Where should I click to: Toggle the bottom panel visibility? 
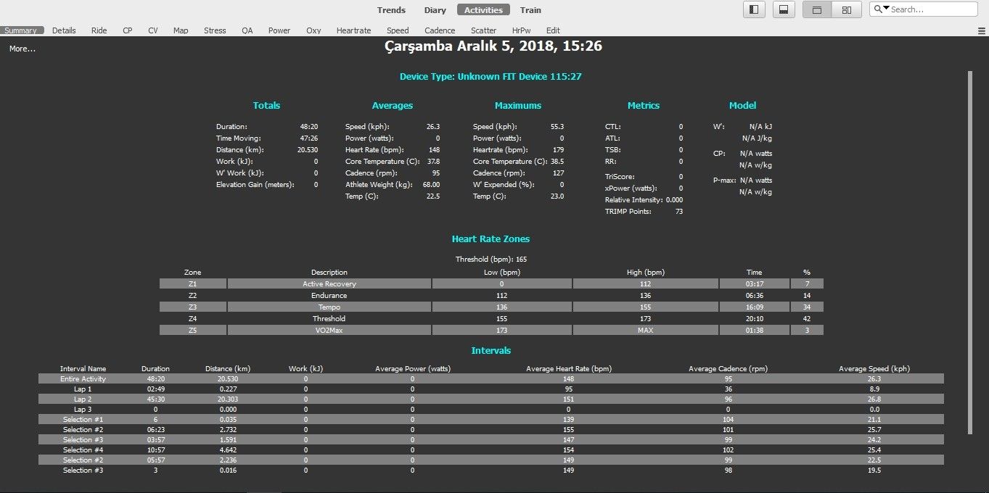783,9
